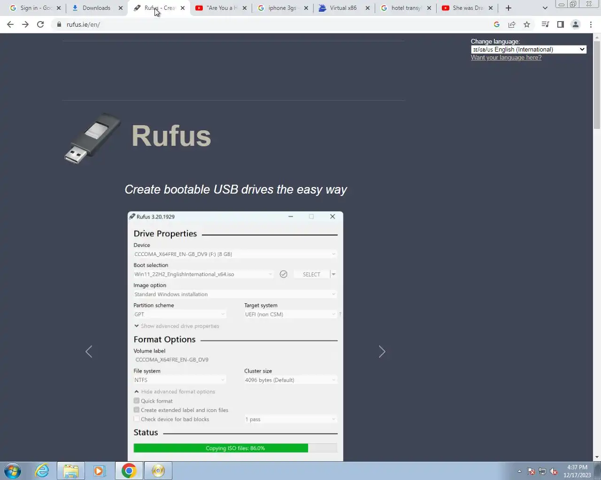Toggle the Quick format checkbox

point(137,401)
